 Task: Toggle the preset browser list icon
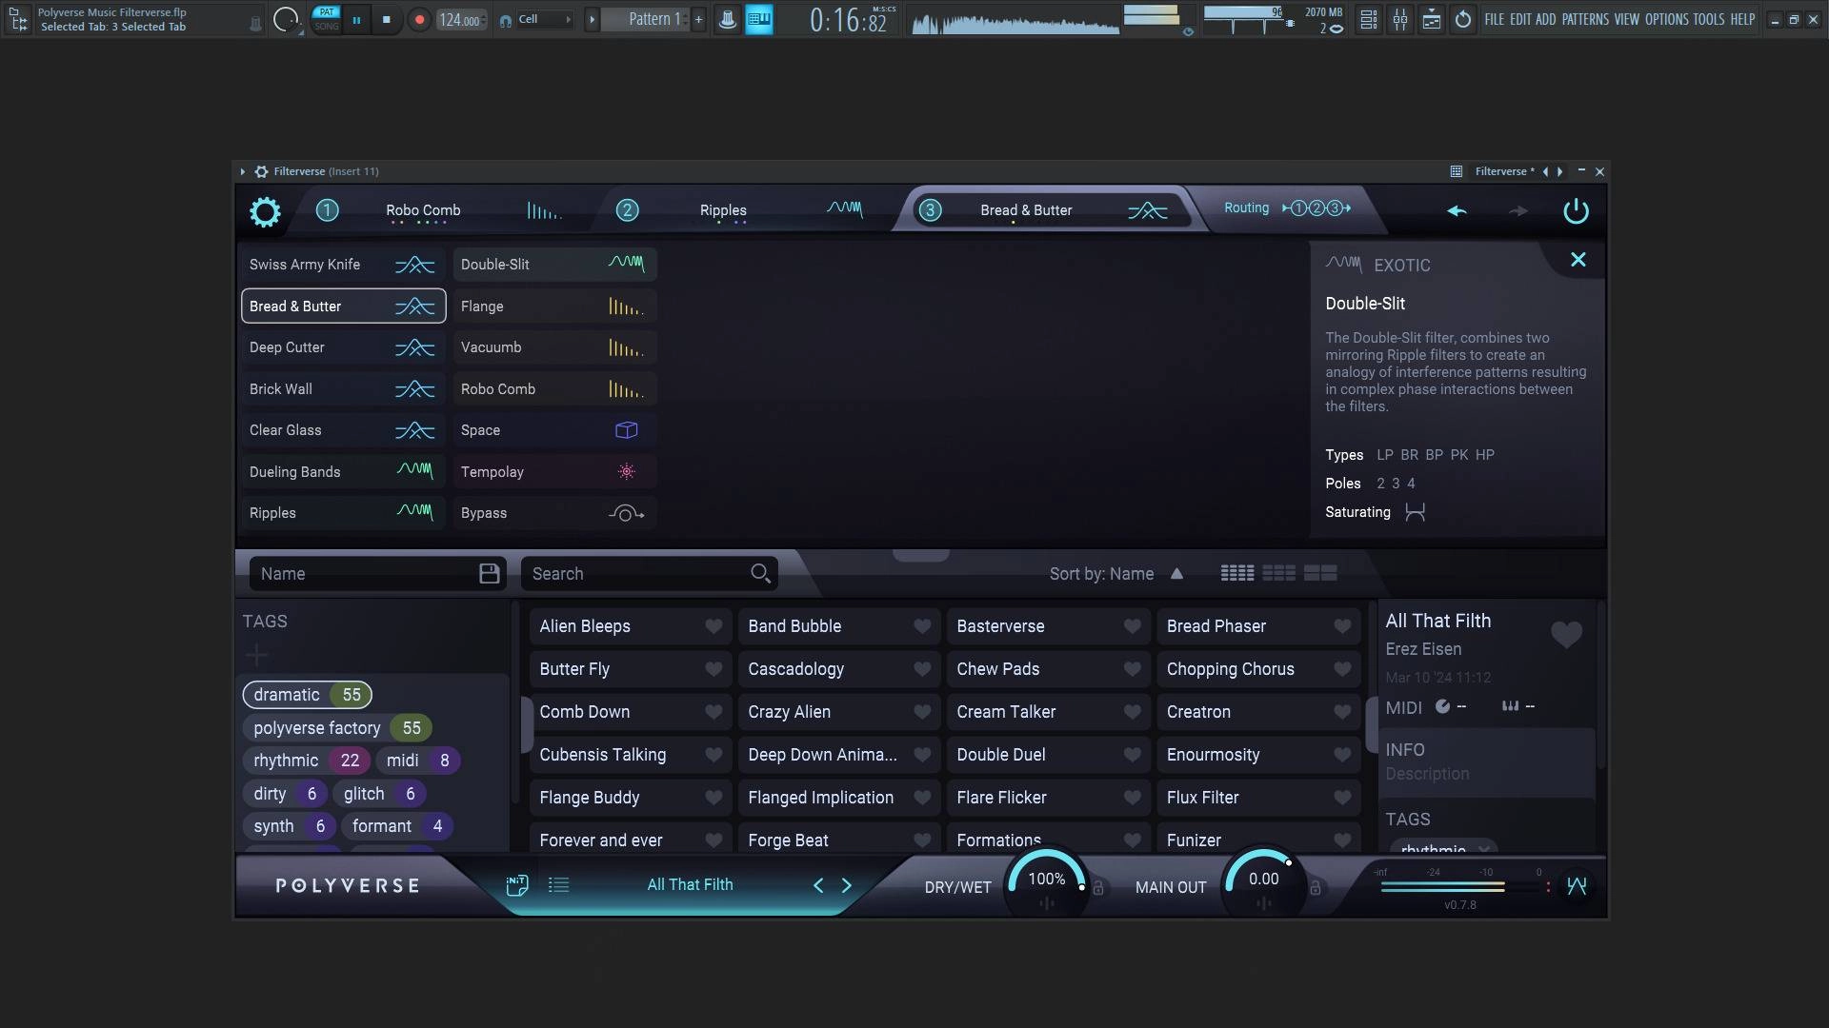pyautogui.click(x=559, y=885)
